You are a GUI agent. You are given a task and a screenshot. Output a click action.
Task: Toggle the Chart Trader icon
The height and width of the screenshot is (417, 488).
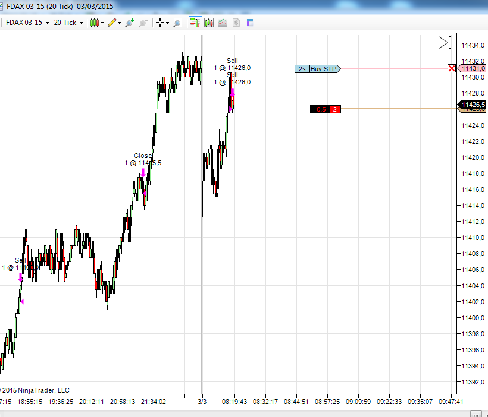[x=195, y=23]
